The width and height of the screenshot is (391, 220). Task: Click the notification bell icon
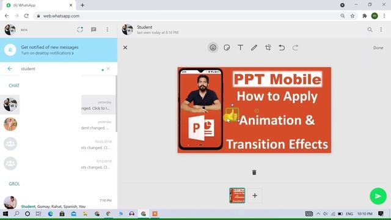tap(10, 50)
